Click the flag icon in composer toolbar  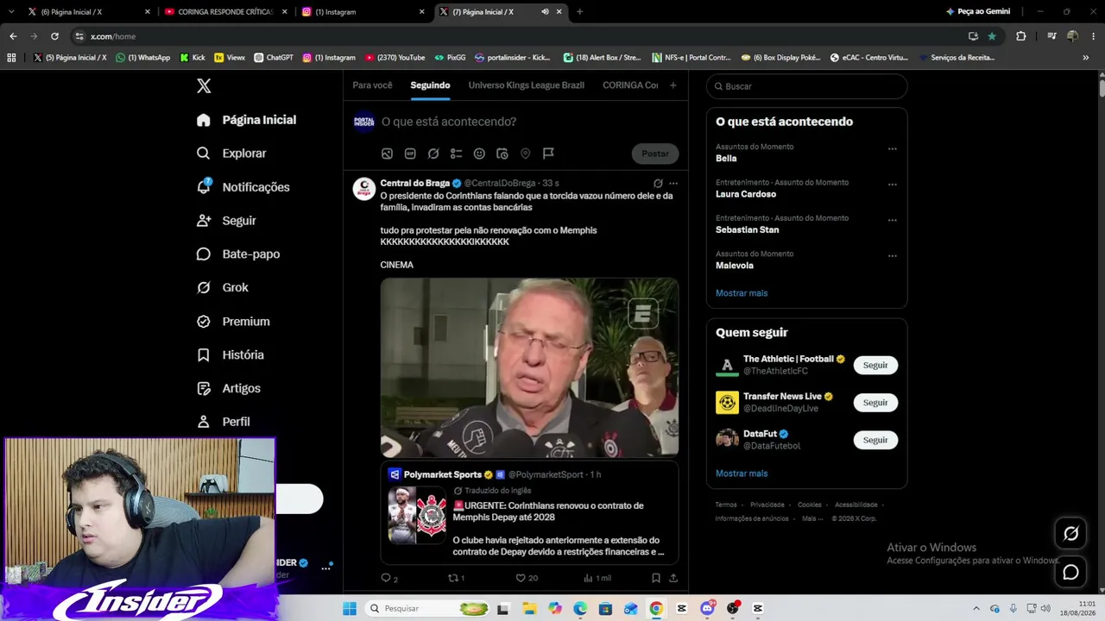point(548,154)
